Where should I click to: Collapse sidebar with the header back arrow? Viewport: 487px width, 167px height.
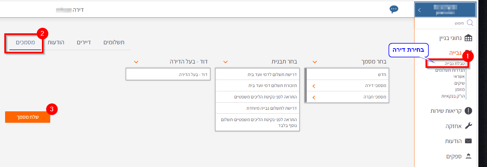419,10
